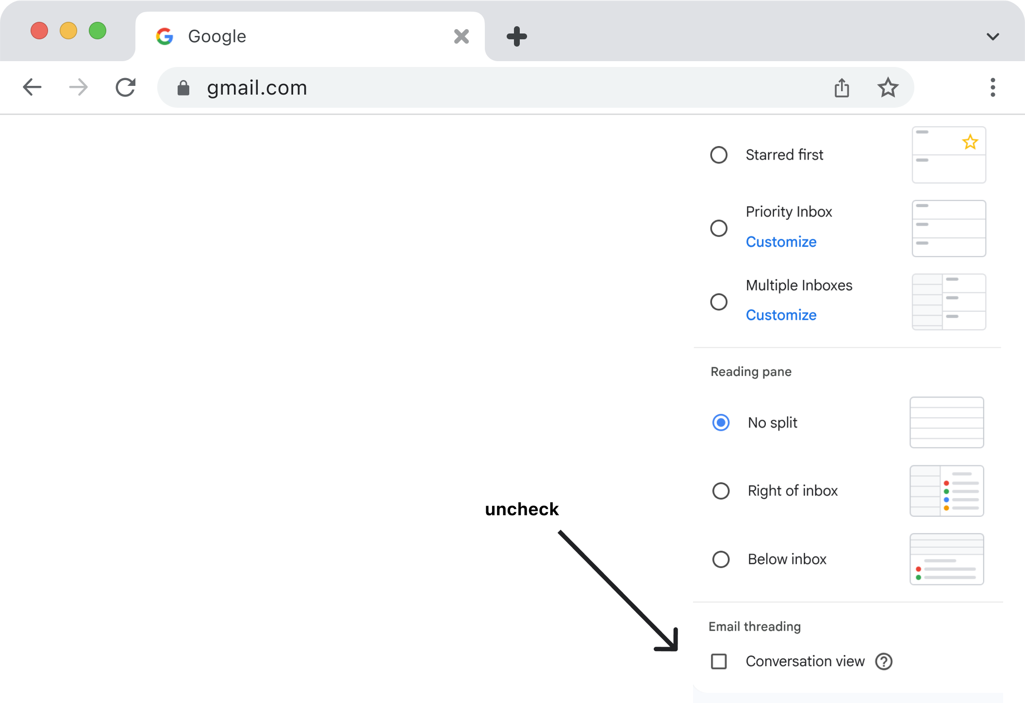
Task: Toggle the Conversation view checkbox
Action: [x=719, y=661]
